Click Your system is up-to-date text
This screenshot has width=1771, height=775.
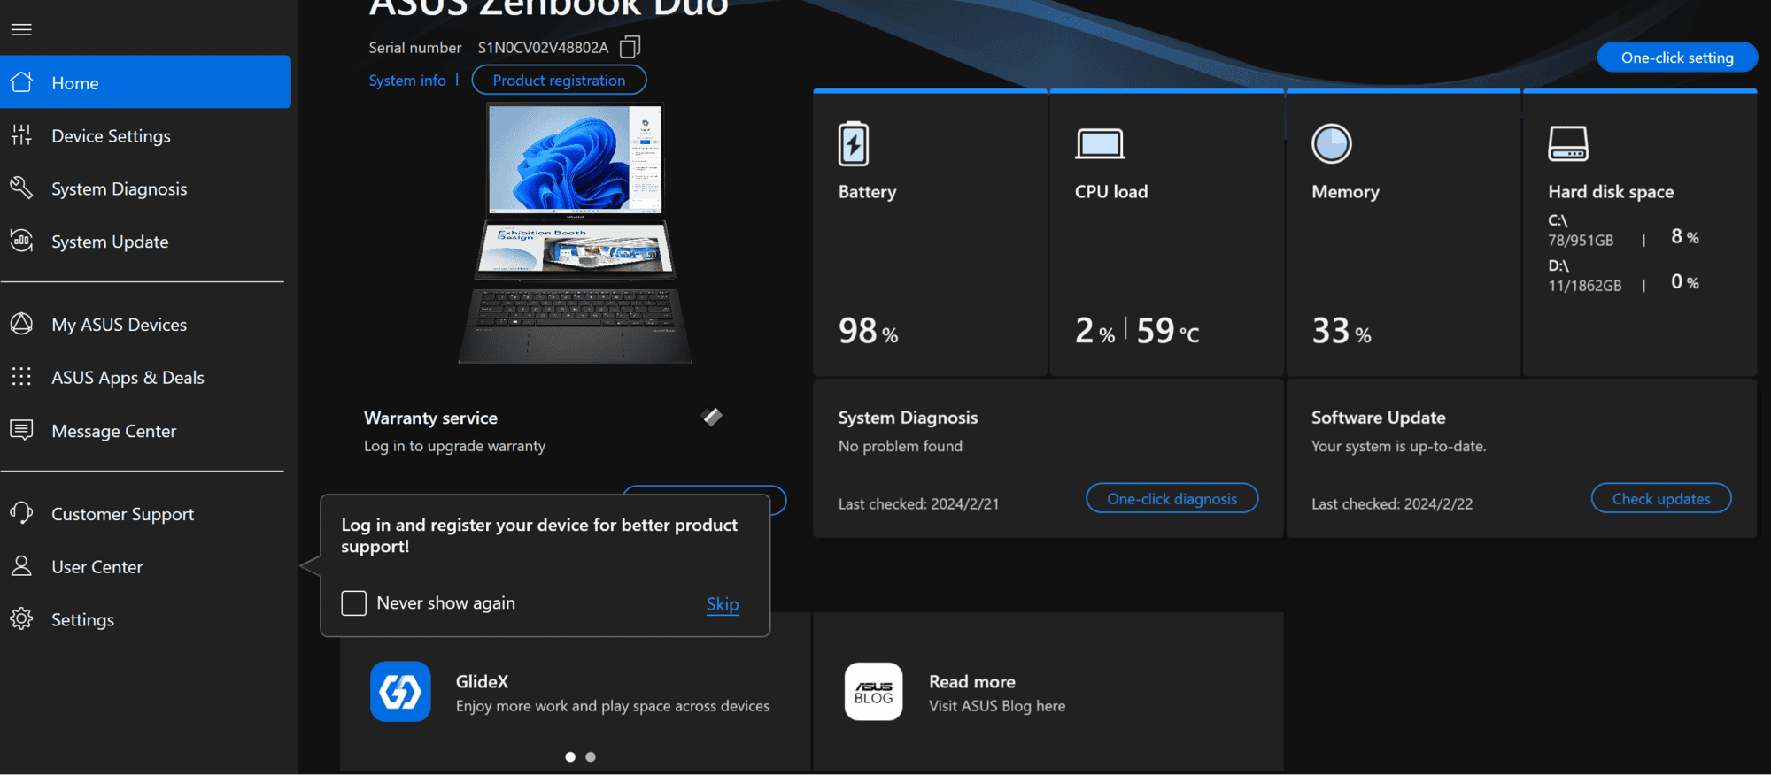point(1398,446)
